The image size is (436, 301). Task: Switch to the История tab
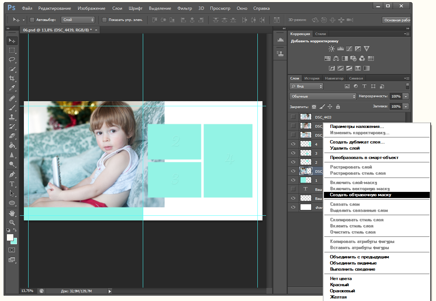tap(312, 78)
